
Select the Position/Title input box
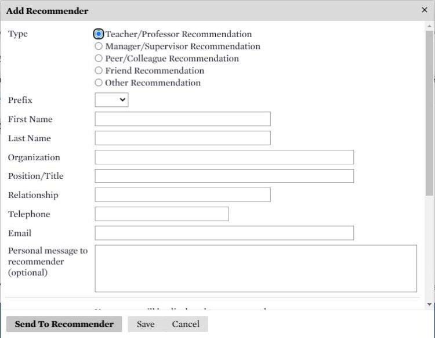(x=224, y=176)
